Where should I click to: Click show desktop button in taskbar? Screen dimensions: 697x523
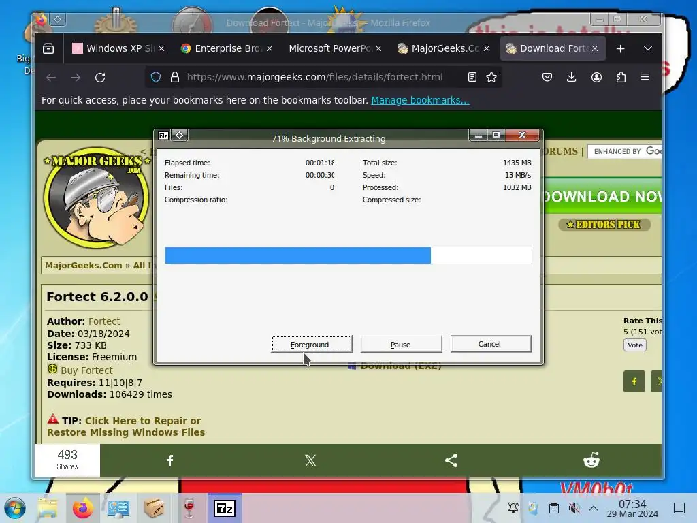[679, 508]
